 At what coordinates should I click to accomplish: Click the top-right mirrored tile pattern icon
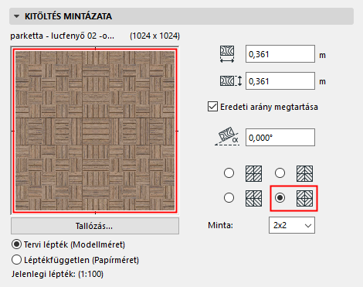click(x=304, y=173)
